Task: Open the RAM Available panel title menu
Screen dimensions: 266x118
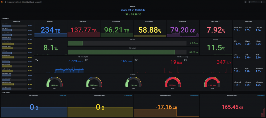Action: point(133,48)
